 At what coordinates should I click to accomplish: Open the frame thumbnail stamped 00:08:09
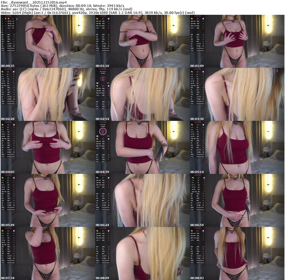142,253
